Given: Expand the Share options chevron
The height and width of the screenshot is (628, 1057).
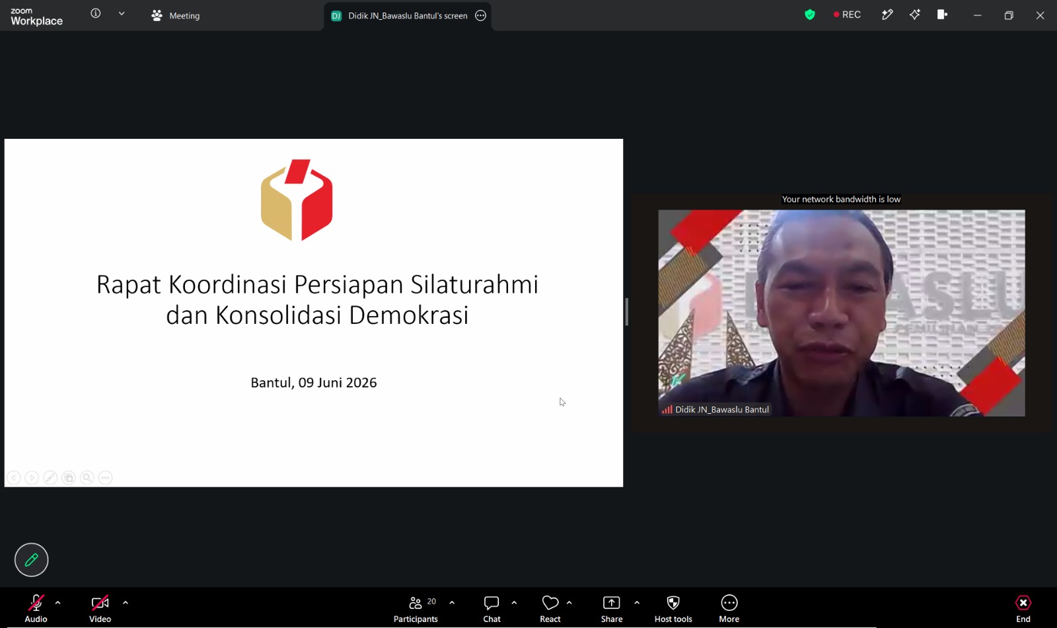Looking at the screenshot, I should pyautogui.click(x=637, y=603).
